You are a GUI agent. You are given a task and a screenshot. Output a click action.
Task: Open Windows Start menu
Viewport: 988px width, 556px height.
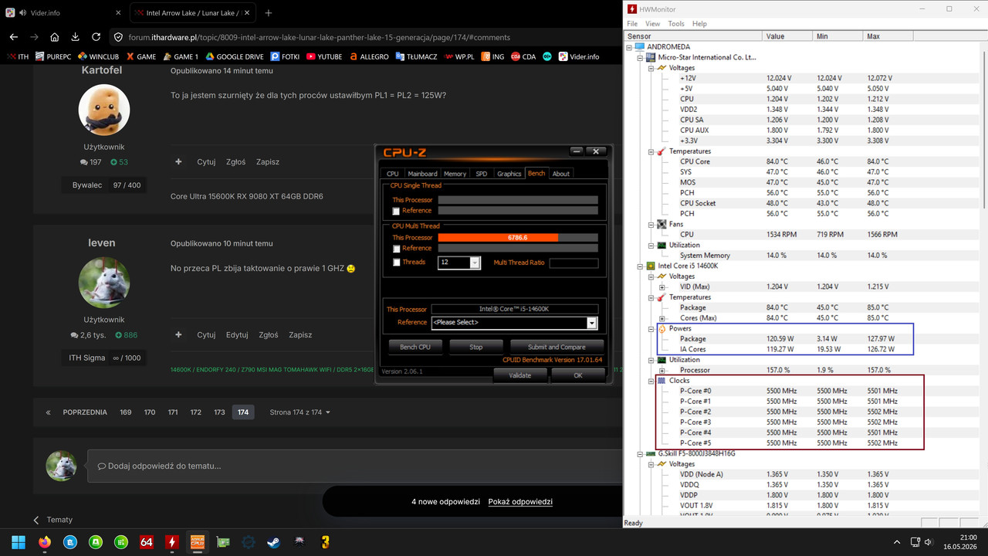pos(19,542)
